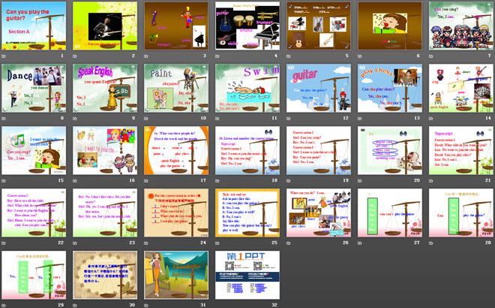Click the animation star icon under slide 2
The width and height of the screenshot is (495, 308).
(75, 56)
